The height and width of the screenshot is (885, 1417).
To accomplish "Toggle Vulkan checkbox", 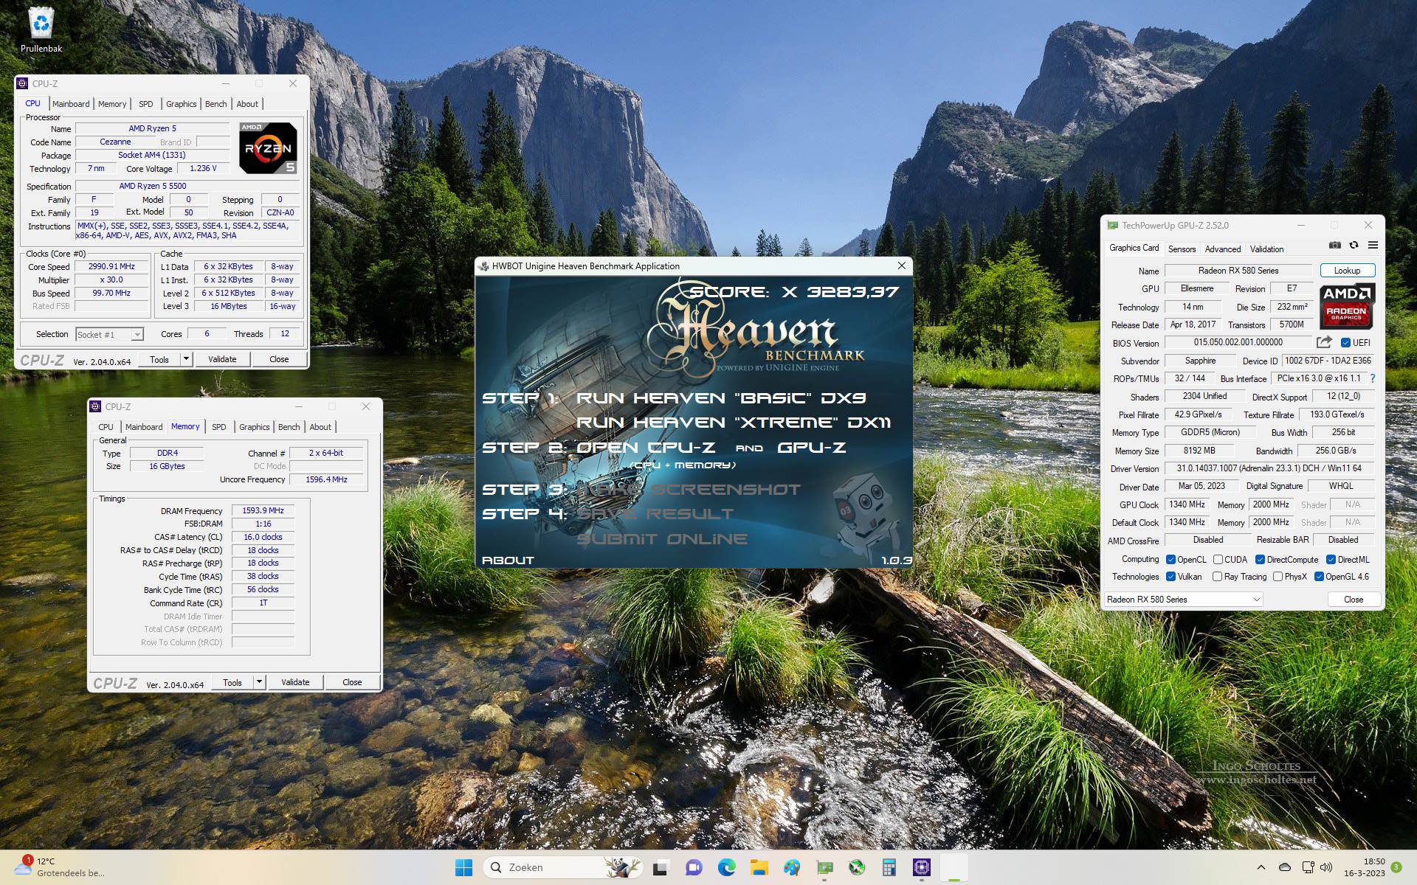I will (x=1171, y=577).
